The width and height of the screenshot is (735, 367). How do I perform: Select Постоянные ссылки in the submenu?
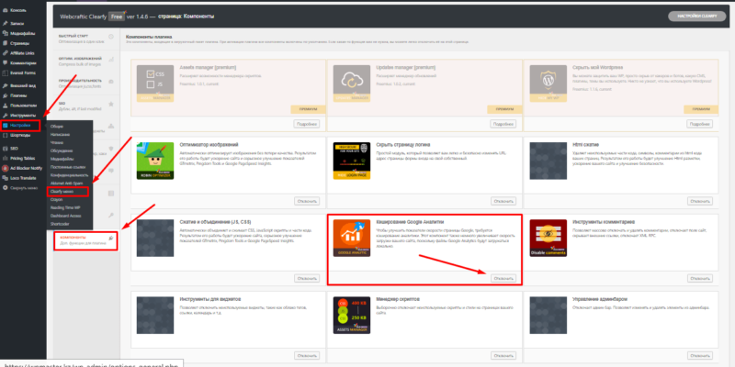pos(70,167)
